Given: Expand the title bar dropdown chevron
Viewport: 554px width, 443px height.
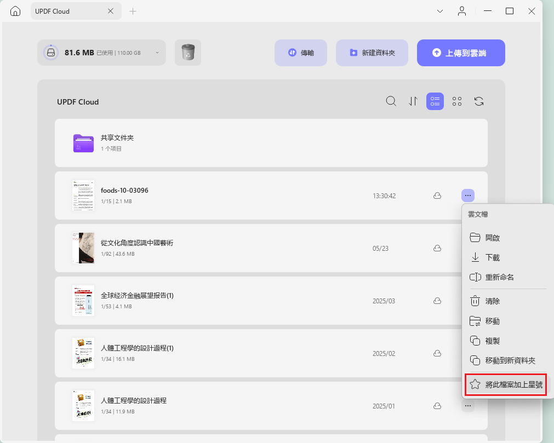Looking at the screenshot, I should click(x=440, y=11).
